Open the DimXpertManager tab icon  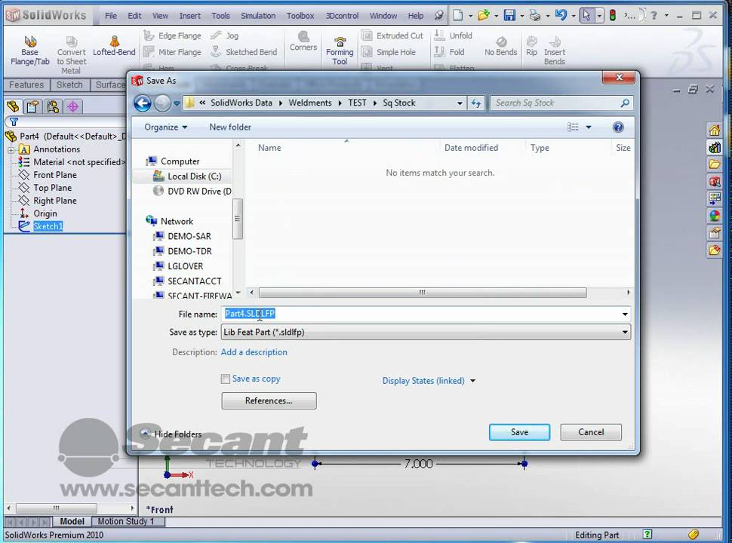click(73, 107)
